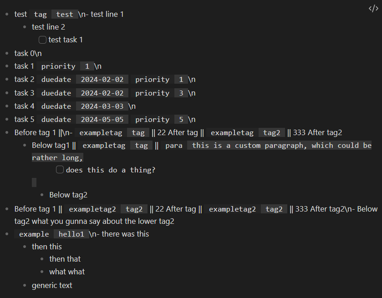Screen dimensions: 382x298
Task: Click the "Below tag2" bullet item
Action: click(x=68, y=195)
